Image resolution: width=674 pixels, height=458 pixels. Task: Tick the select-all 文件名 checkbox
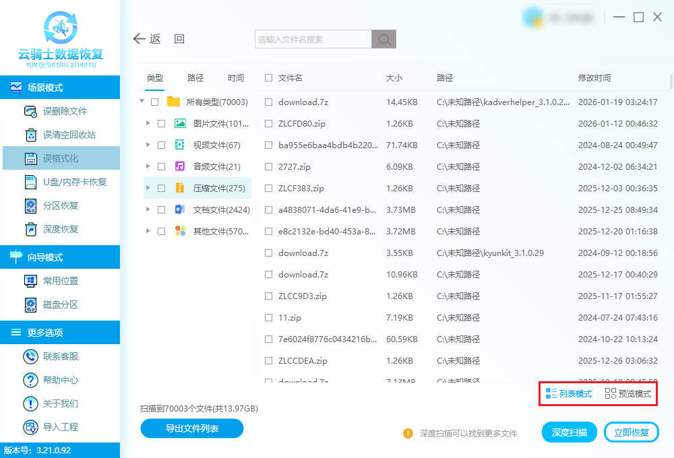pos(269,77)
